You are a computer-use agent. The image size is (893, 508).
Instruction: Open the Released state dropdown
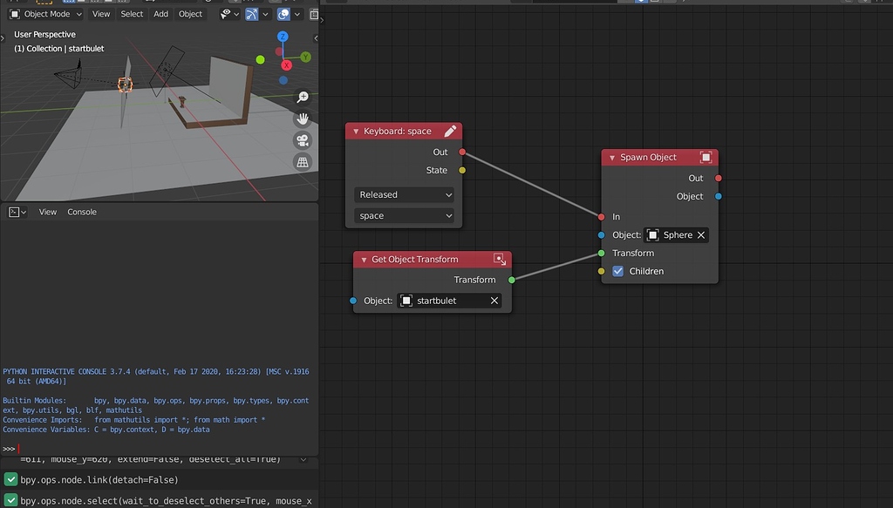(404, 194)
